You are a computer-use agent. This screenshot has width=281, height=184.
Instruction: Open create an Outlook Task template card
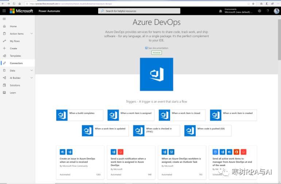coord(182,163)
